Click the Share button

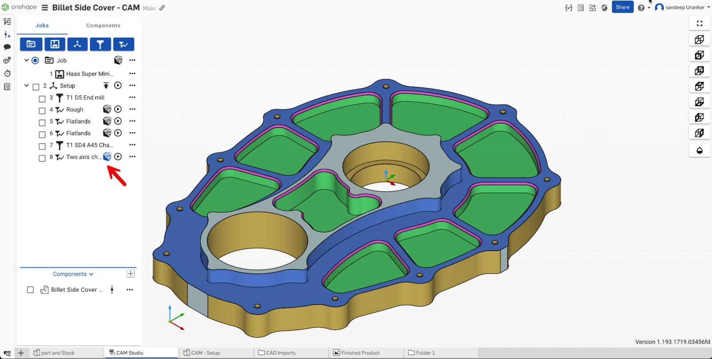622,7
